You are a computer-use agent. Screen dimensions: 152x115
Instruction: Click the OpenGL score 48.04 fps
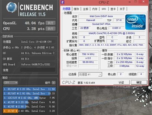35,23
